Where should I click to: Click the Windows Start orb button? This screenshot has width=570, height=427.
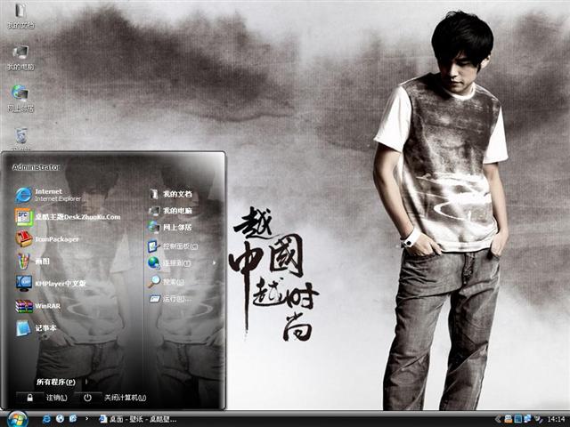pyautogui.click(x=17, y=419)
